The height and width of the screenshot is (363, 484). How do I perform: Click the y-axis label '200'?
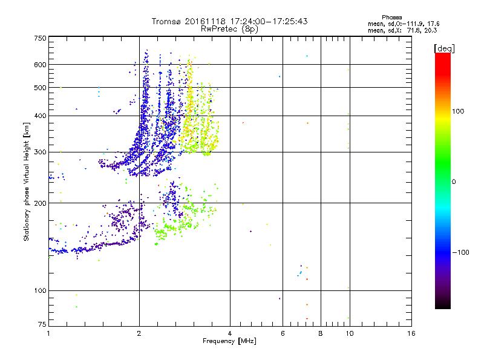tap(40, 203)
